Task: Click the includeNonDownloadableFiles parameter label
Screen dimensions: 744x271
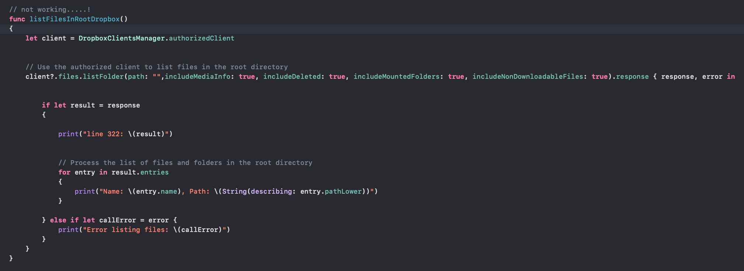Action: pyautogui.click(x=528, y=77)
